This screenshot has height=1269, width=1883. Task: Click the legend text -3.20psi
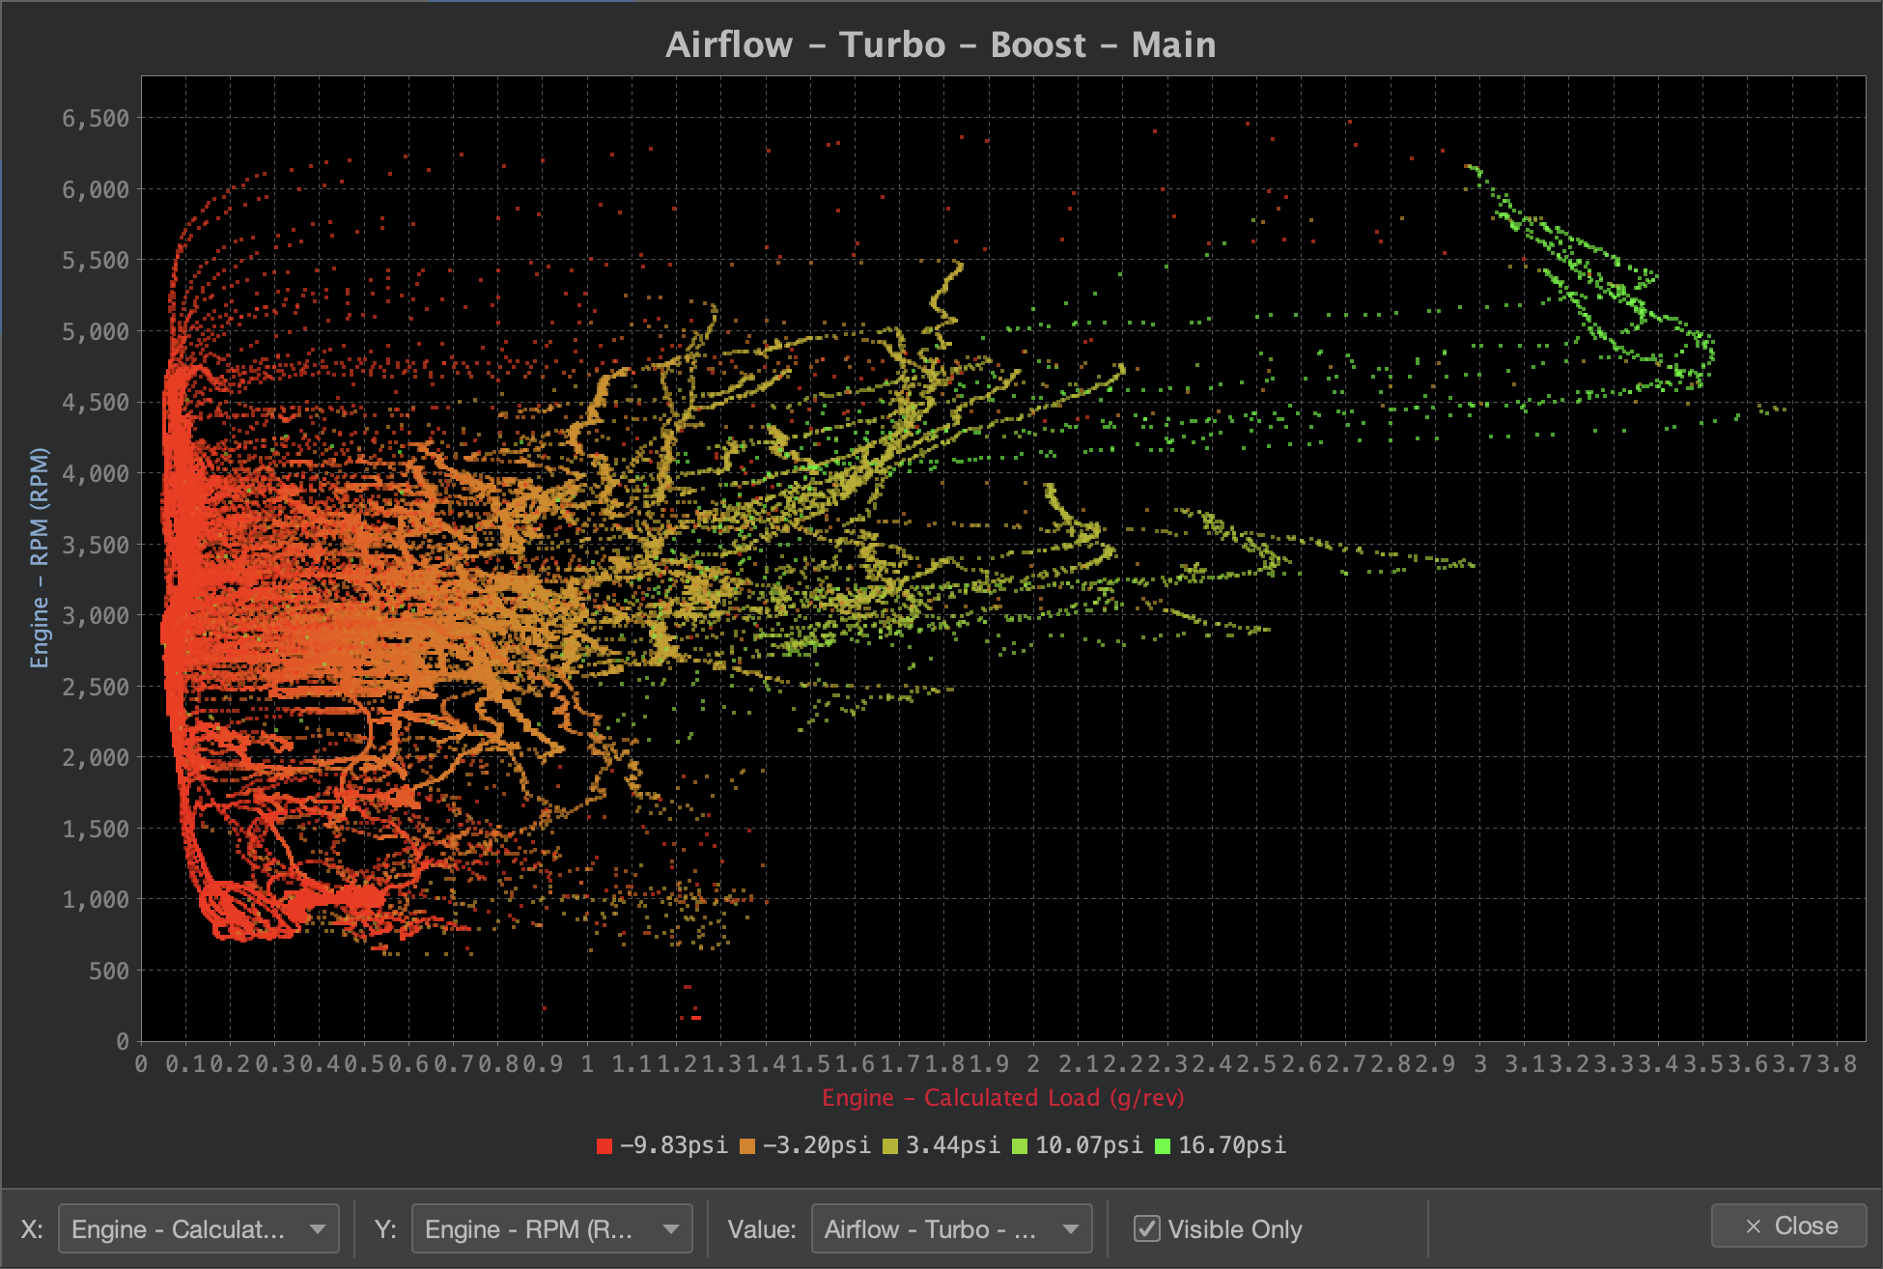pyautogui.click(x=816, y=1145)
